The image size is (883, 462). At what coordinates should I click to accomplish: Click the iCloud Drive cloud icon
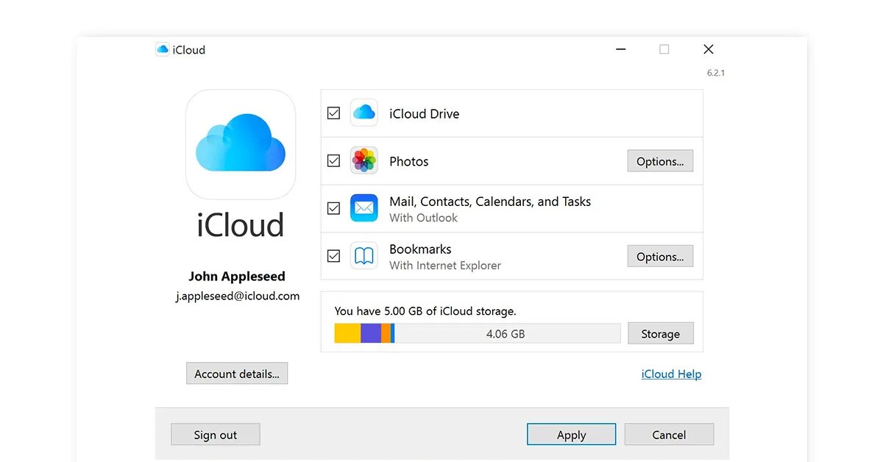tap(364, 113)
